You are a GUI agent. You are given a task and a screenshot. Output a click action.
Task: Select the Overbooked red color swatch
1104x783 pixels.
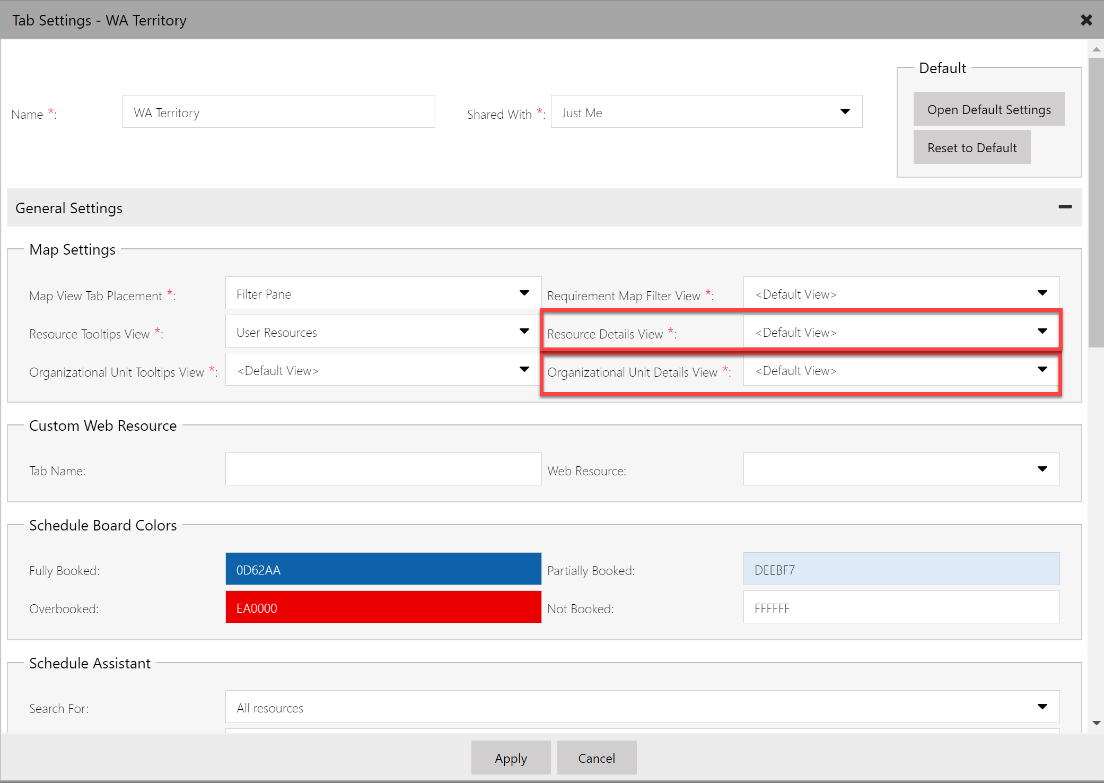click(x=383, y=607)
